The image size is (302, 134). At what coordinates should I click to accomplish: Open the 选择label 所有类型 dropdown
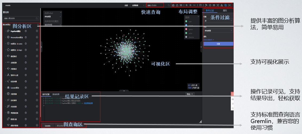point(53,17)
